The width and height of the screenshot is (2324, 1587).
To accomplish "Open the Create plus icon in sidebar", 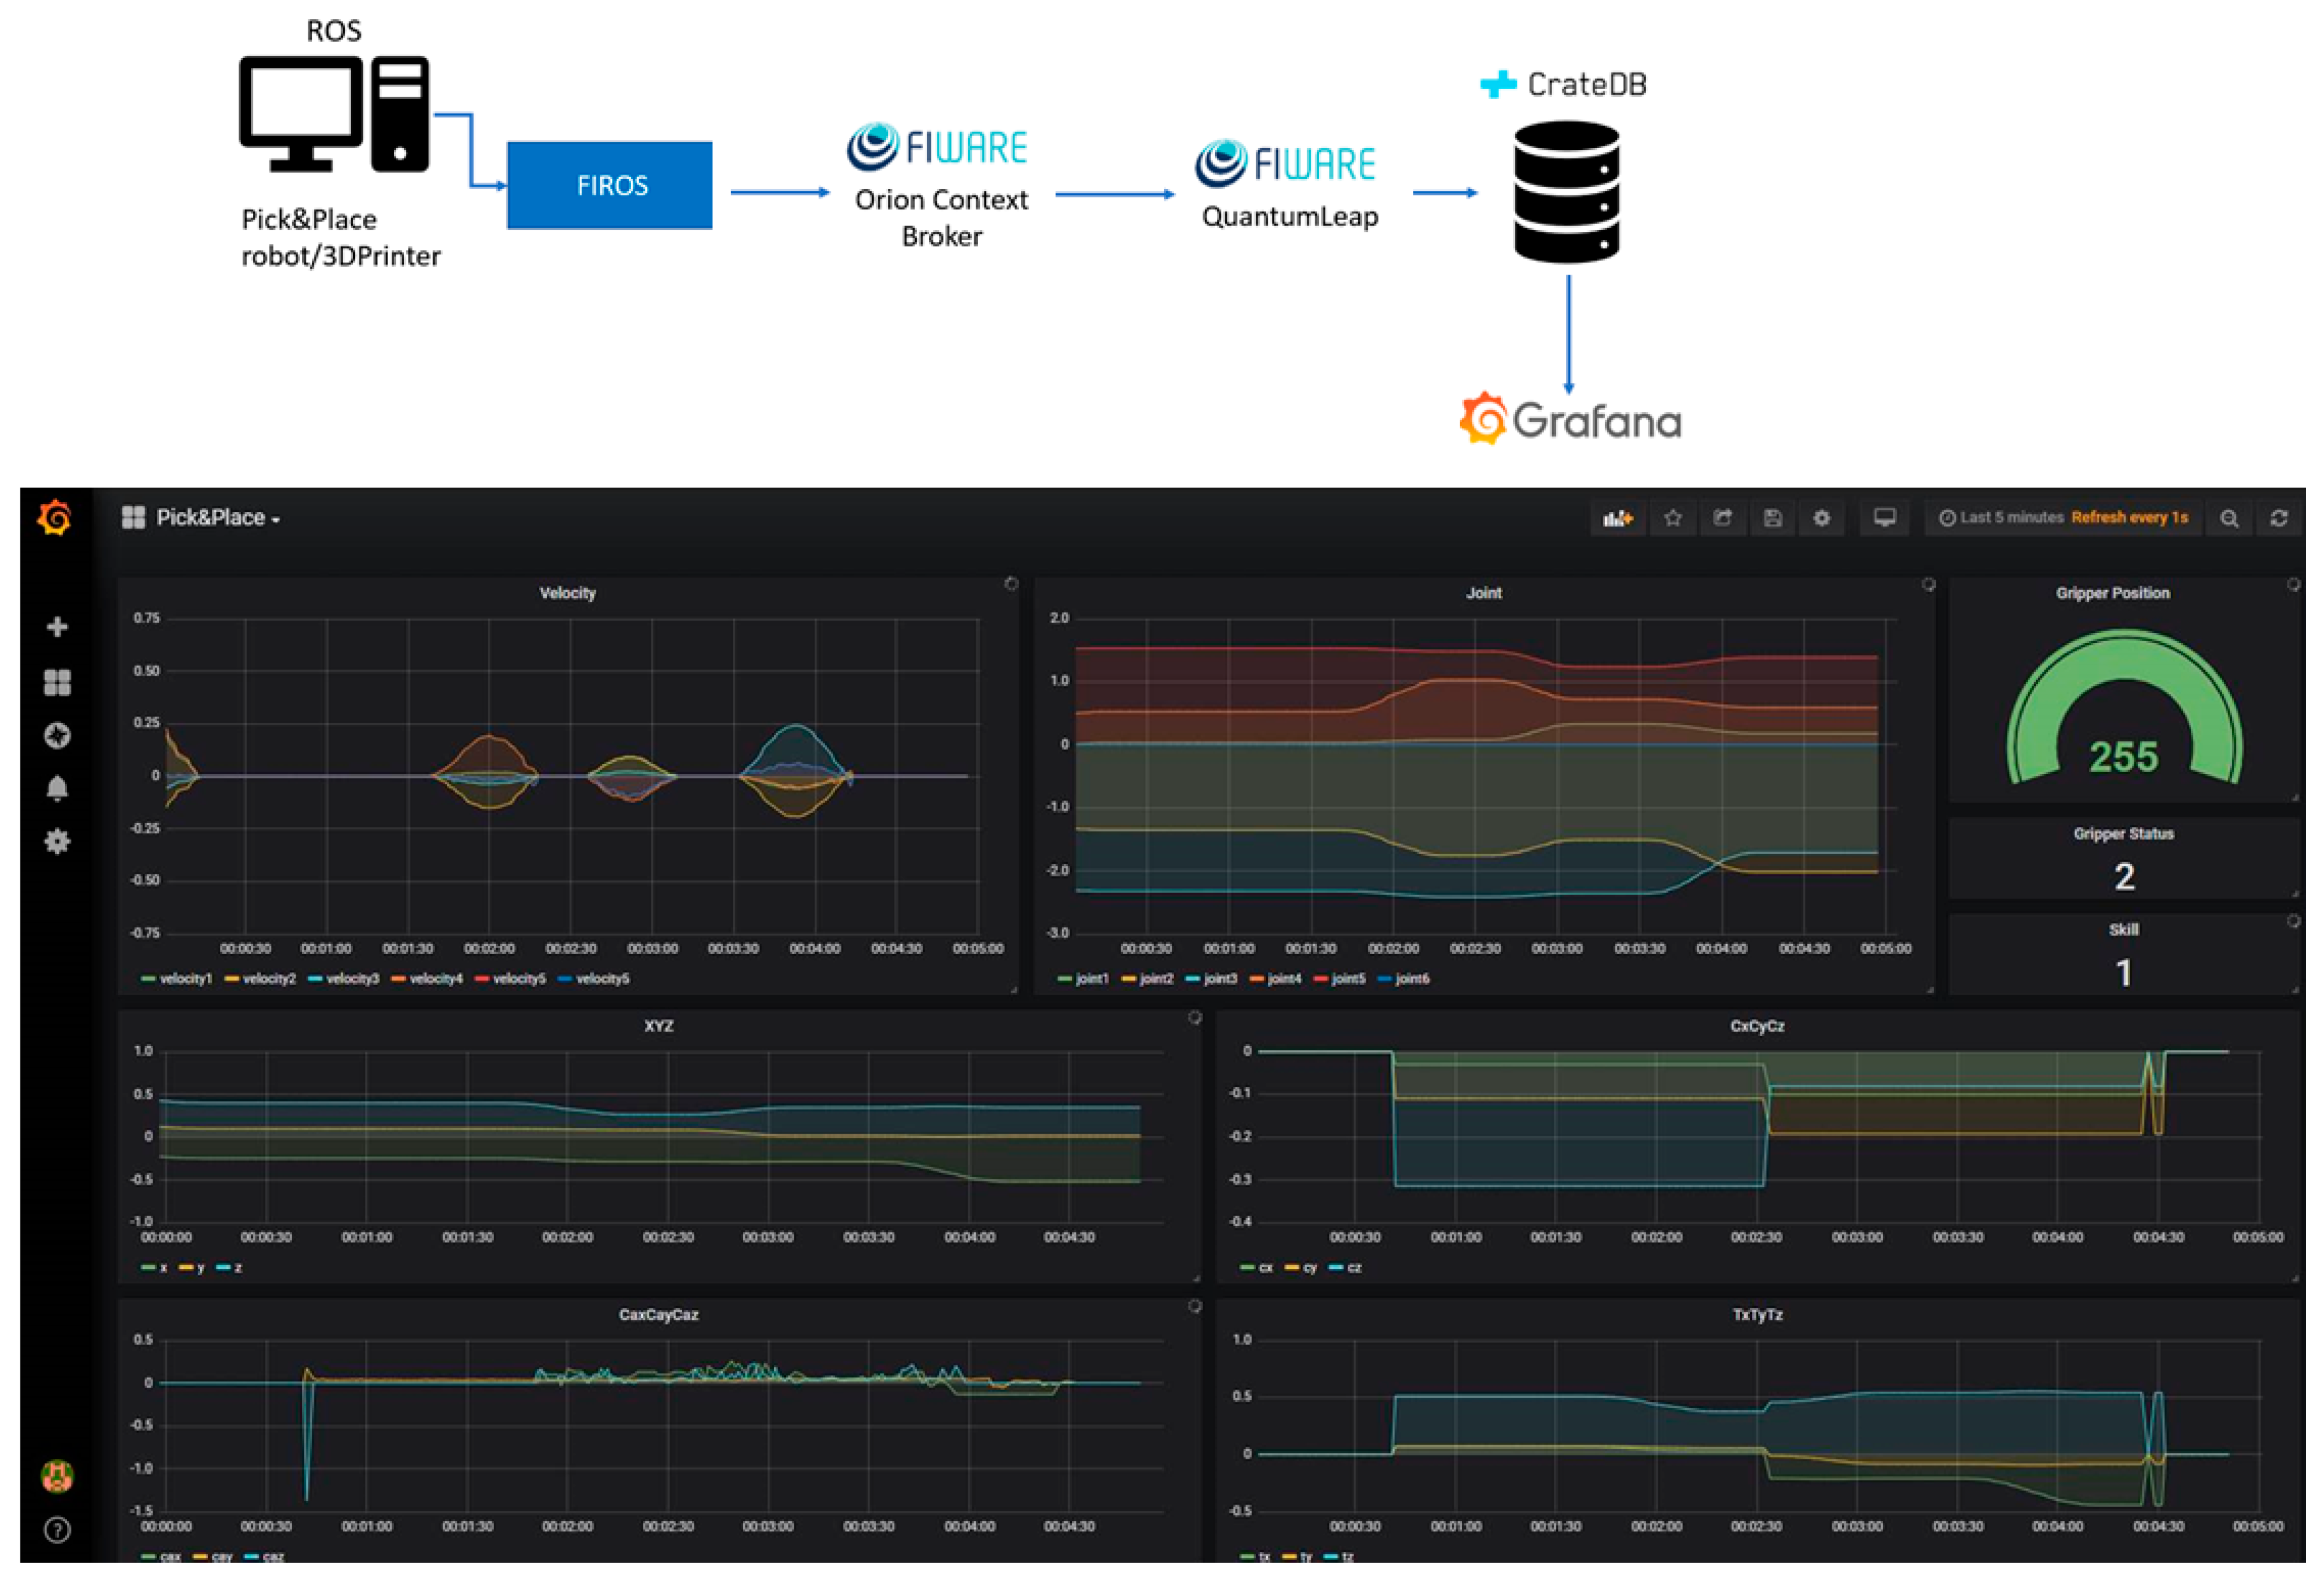I will (57, 627).
